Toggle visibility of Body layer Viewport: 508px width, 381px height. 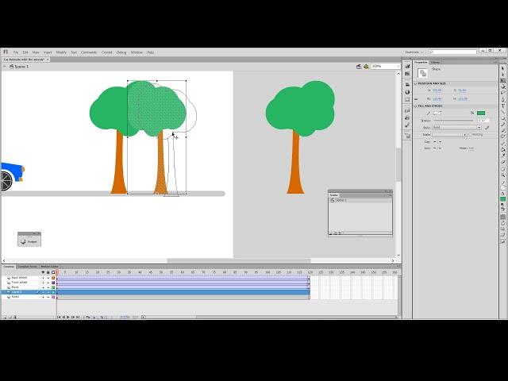(43, 287)
